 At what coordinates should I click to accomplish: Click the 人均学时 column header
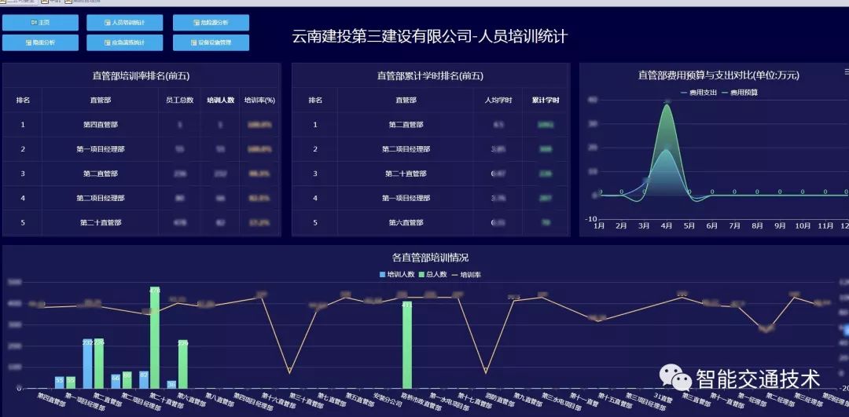[498, 100]
